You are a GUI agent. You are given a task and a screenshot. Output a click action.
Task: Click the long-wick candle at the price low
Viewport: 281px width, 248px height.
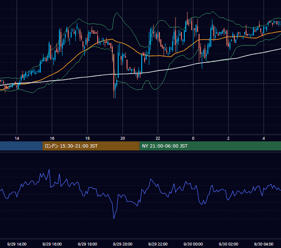click(114, 76)
